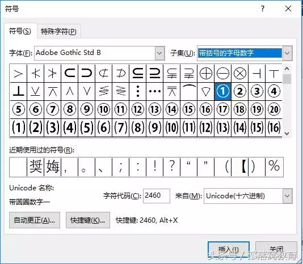This screenshot has height=264, width=303.
Task: Switch to the 特殊字符 tab
Action: tap(59, 32)
